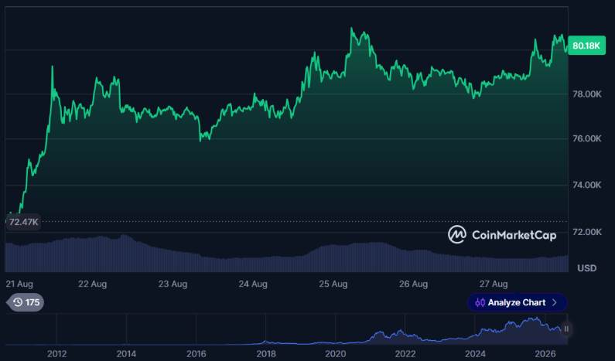Open the candlestick icon in Analyze Chart
Image resolution: width=615 pixels, height=361 pixels.
480,302
